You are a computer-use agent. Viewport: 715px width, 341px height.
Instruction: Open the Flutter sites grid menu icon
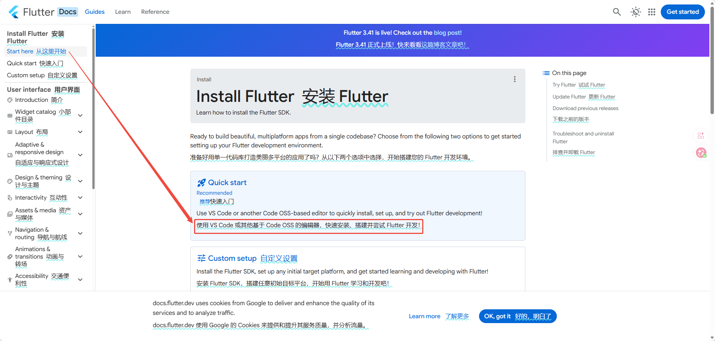click(652, 12)
